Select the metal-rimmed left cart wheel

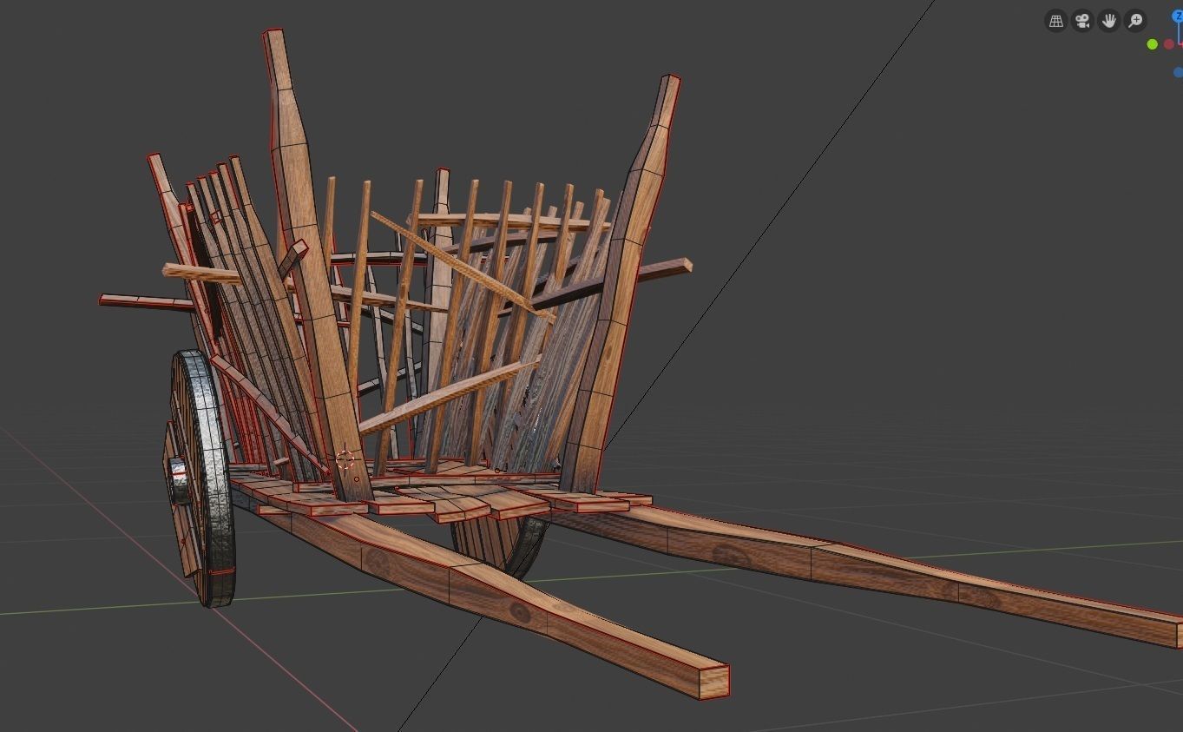(x=201, y=478)
